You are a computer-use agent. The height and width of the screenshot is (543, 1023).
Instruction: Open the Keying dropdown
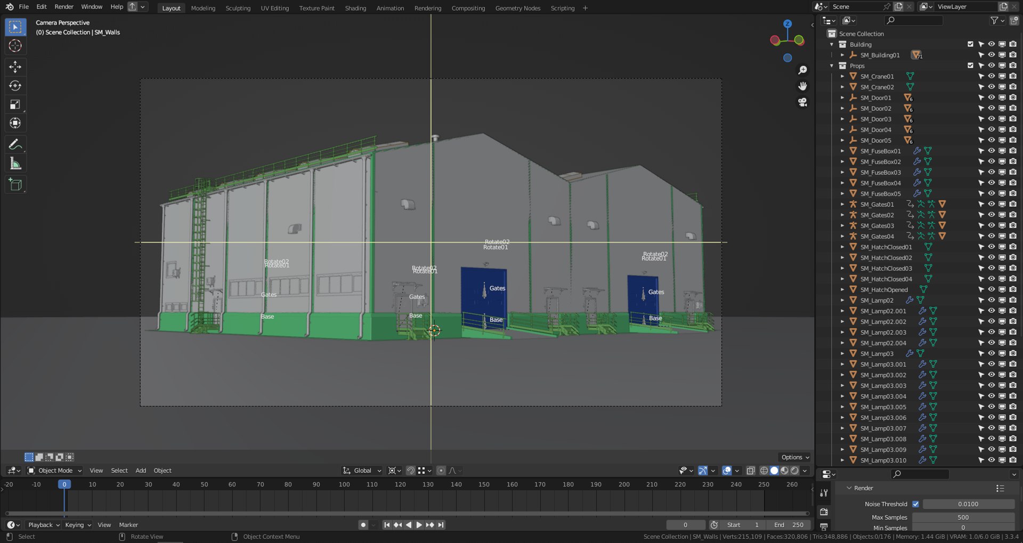click(78, 525)
